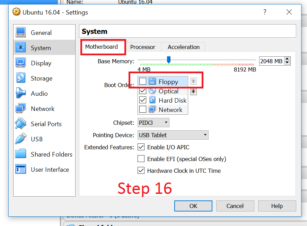
Task: Open the USB settings category
Action: click(x=44, y=139)
